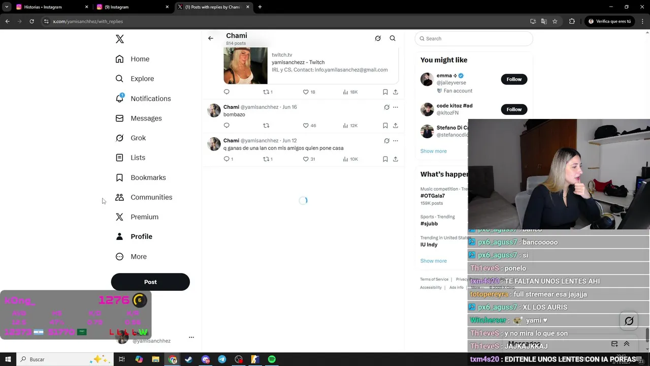Screen dimensions: 650x366
Task: Follow code kitoz #ad
Action: (514, 109)
